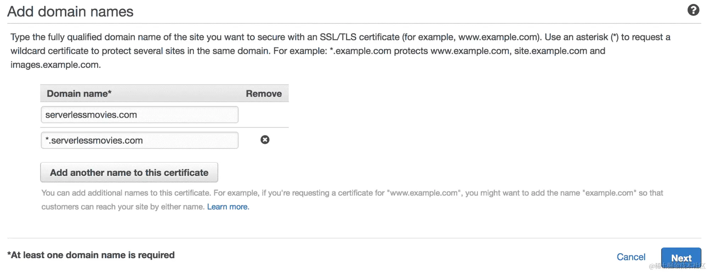Click the images.example.com text in description

(55, 65)
